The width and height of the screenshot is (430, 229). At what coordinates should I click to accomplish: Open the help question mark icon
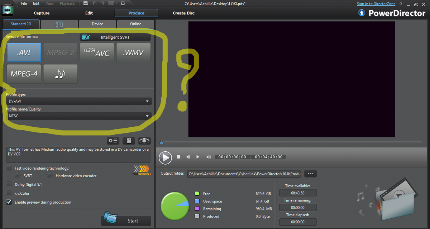[x=401, y=4]
